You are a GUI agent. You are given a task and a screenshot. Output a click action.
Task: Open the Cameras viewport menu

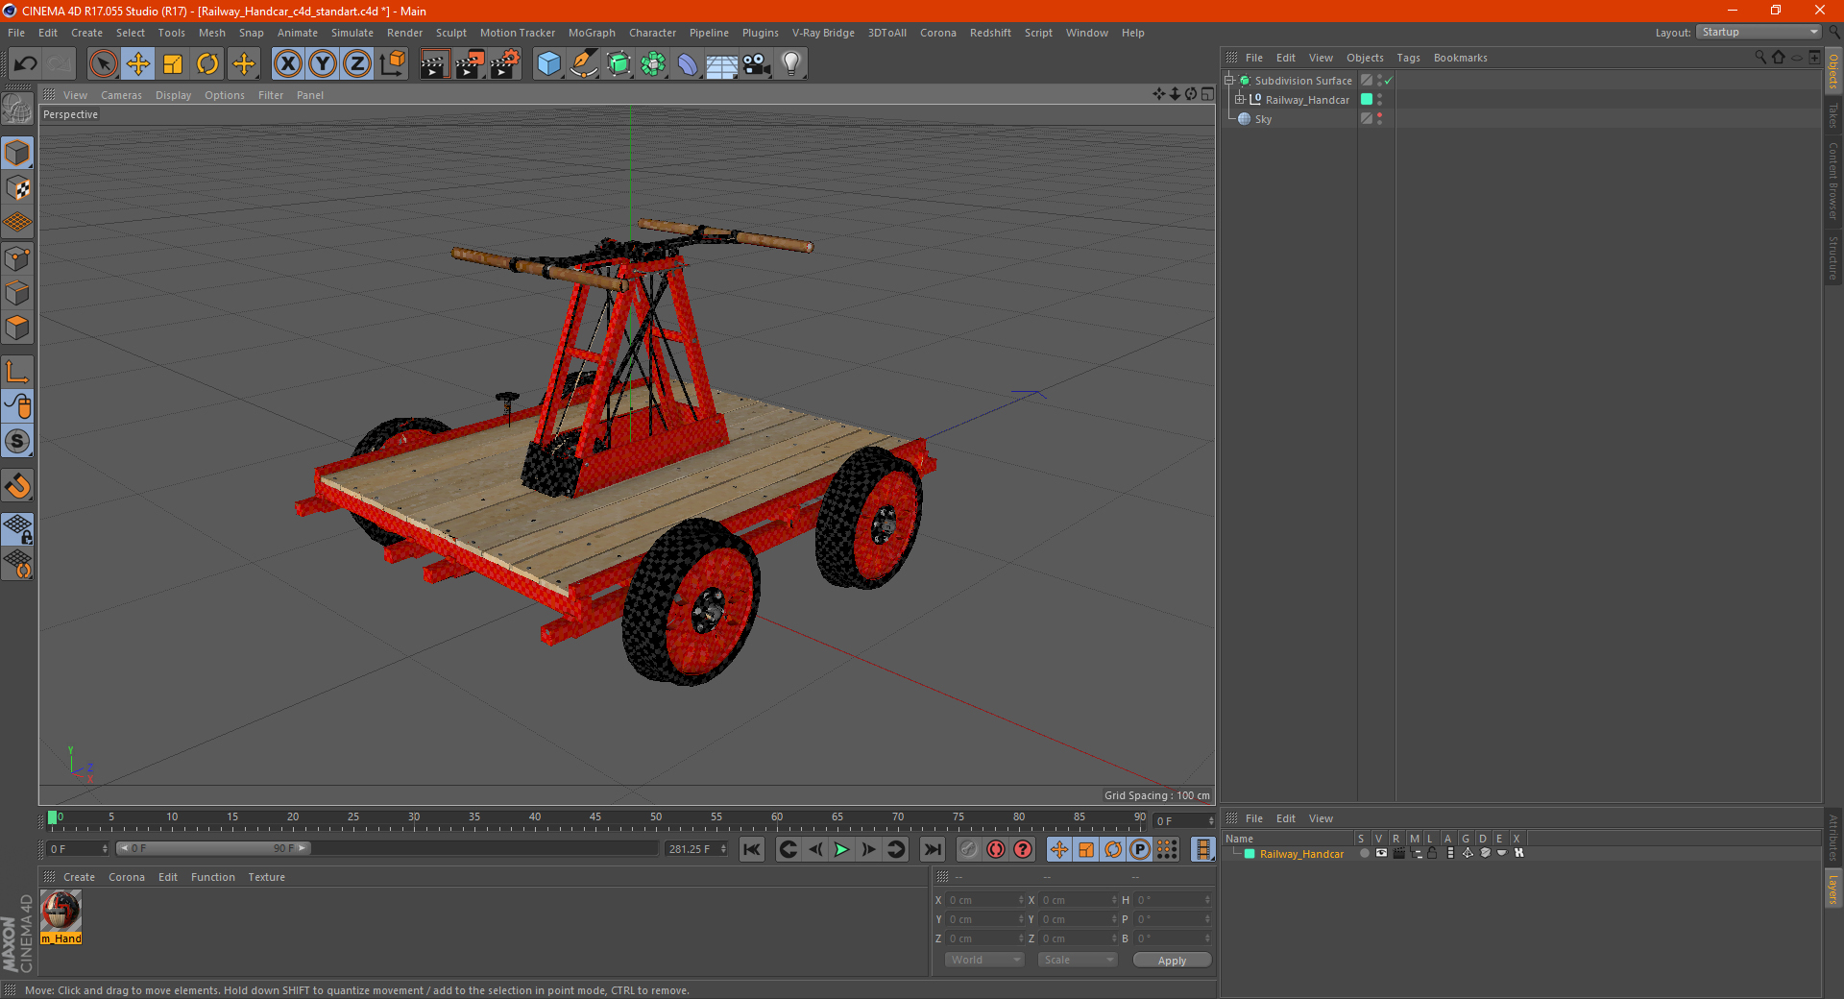coord(121,95)
